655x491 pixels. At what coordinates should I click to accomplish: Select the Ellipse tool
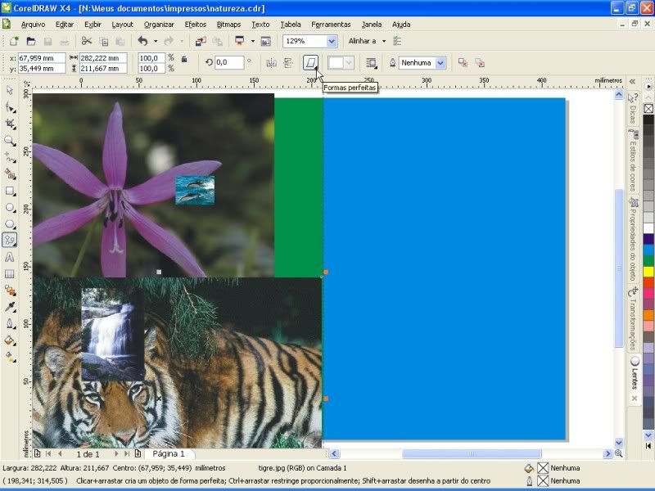coord(10,207)
